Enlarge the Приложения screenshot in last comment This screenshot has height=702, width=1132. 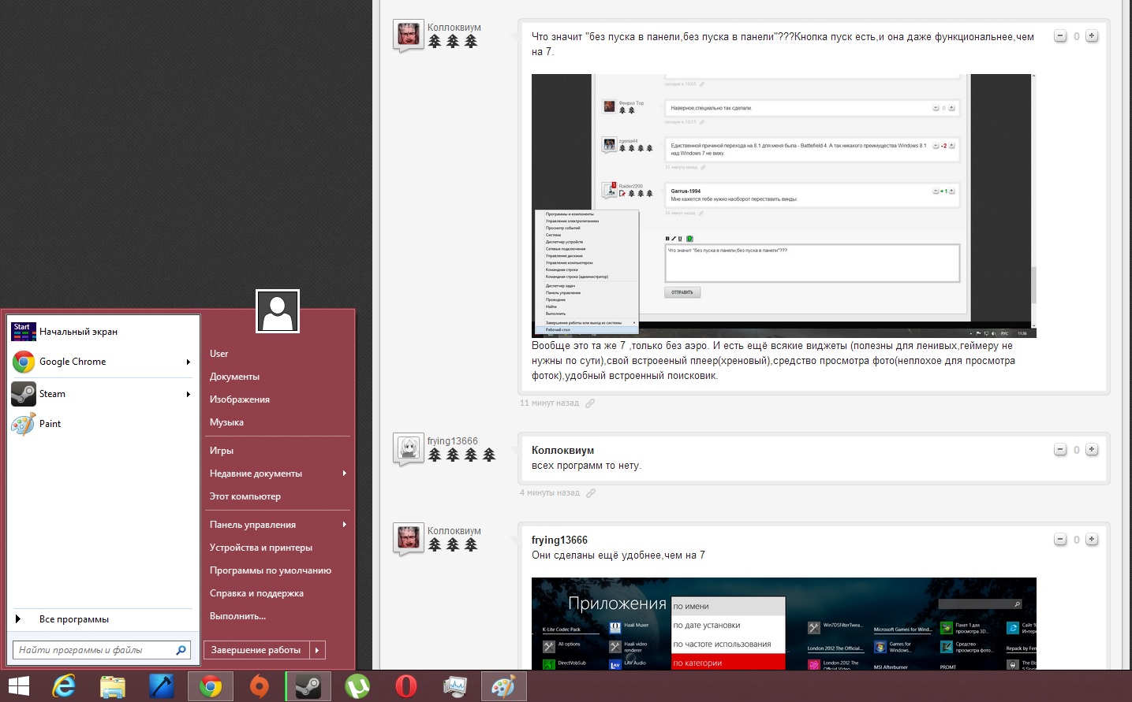(x=783, y=624)
